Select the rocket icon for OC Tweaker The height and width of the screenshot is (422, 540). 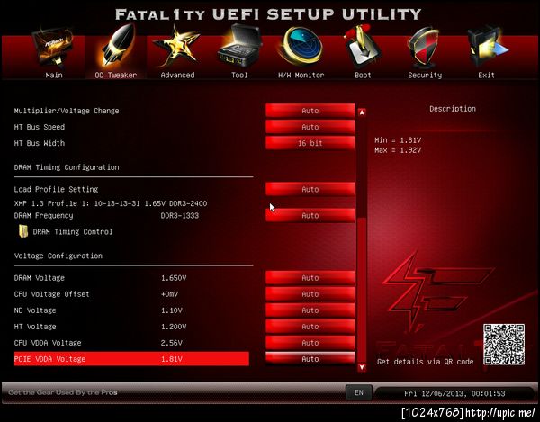click(x=116, y=45)
